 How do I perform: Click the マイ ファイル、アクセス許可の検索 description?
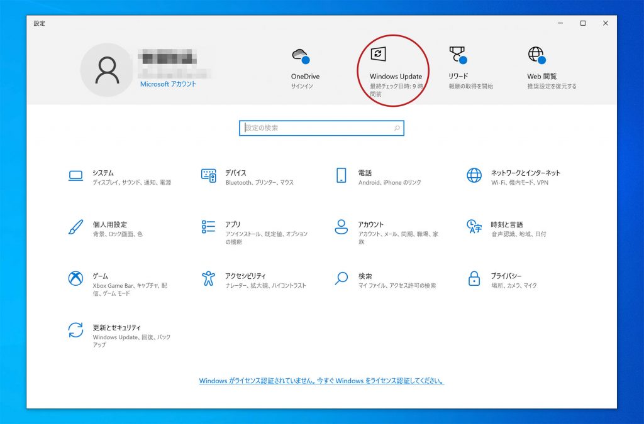coord(397,285)
